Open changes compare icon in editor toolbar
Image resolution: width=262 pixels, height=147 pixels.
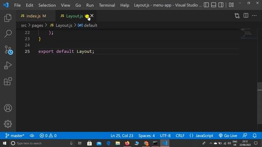click(237, 16)
